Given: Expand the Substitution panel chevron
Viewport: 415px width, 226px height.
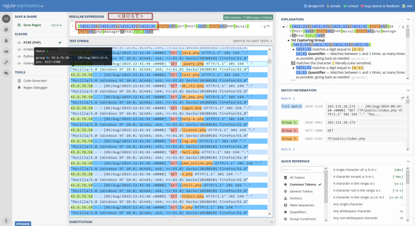Looking at the screenshot, I should (x=271, y=222).
